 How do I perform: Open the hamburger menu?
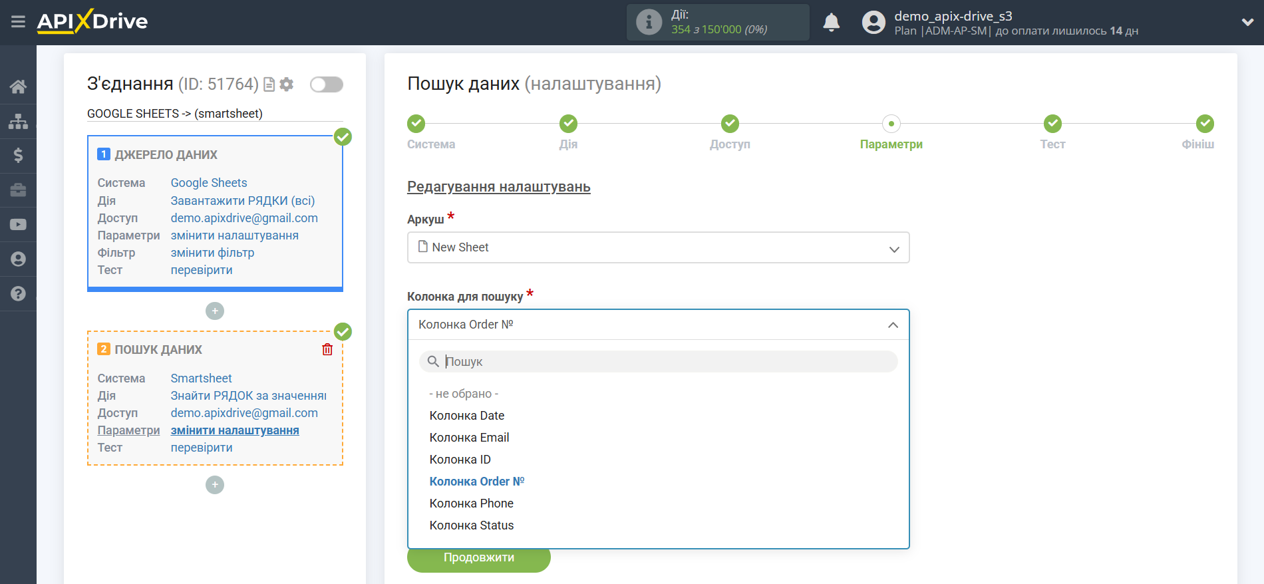pyautogui.click(x=18, y=22)
